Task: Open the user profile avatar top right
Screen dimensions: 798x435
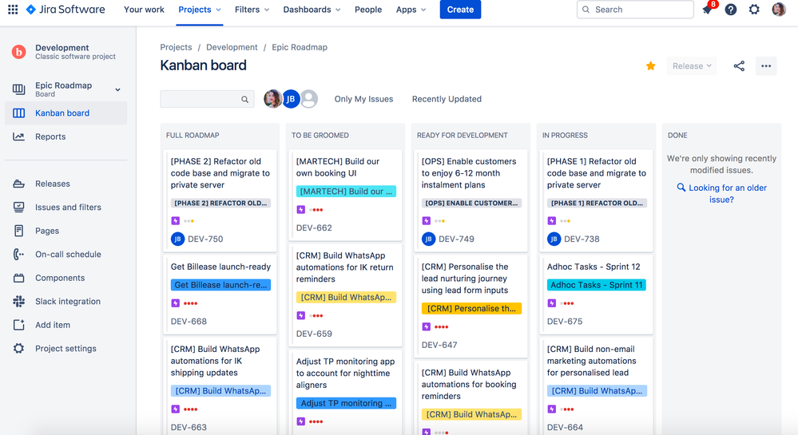Action: point(779,9)
